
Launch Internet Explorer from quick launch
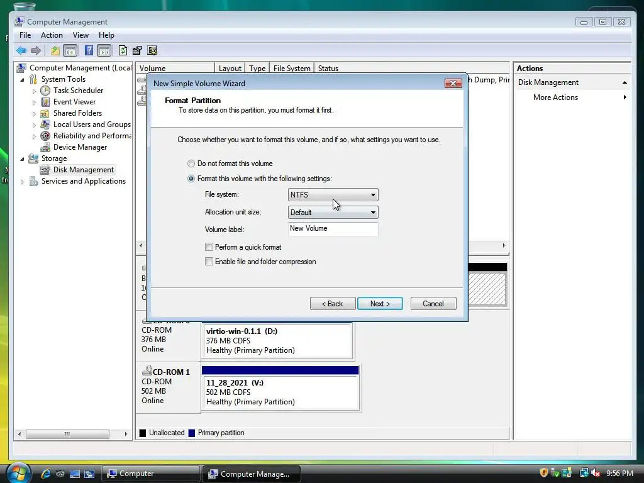click(x=45, y=474)
